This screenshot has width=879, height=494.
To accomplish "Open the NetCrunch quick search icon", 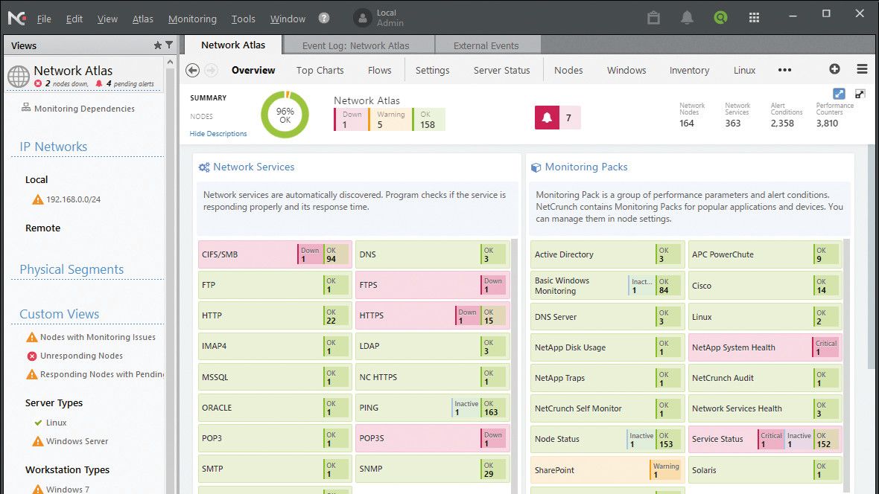I will (x=720, y=16).
